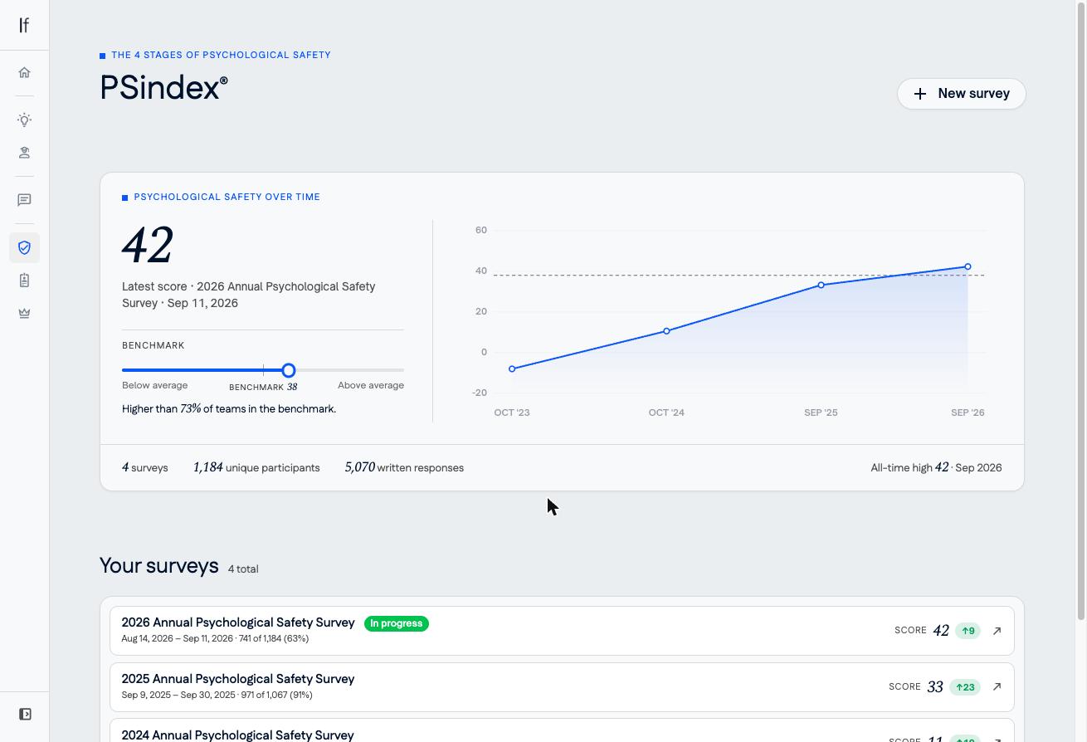Click the '+9' score change badge
The image size is (1087, 742).
click(968, 631)
